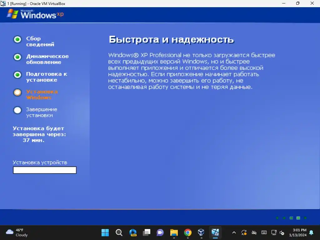Image resolution: width=320 pixels, height=240 pixels.
Task: Click the heading 'Быстрота и надежность'
Action: [171, 39]
